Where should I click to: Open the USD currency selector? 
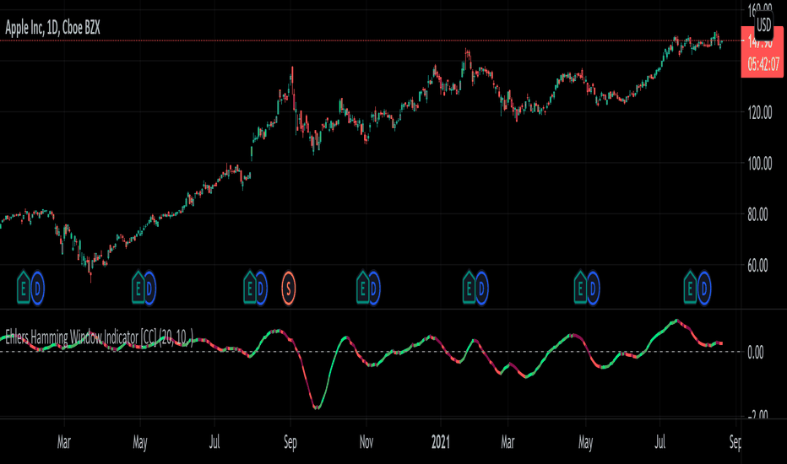click(764, 24)
